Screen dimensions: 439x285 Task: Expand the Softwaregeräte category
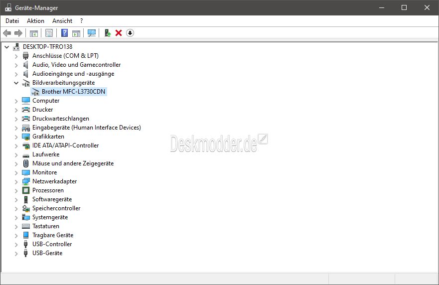pos(16,199)
